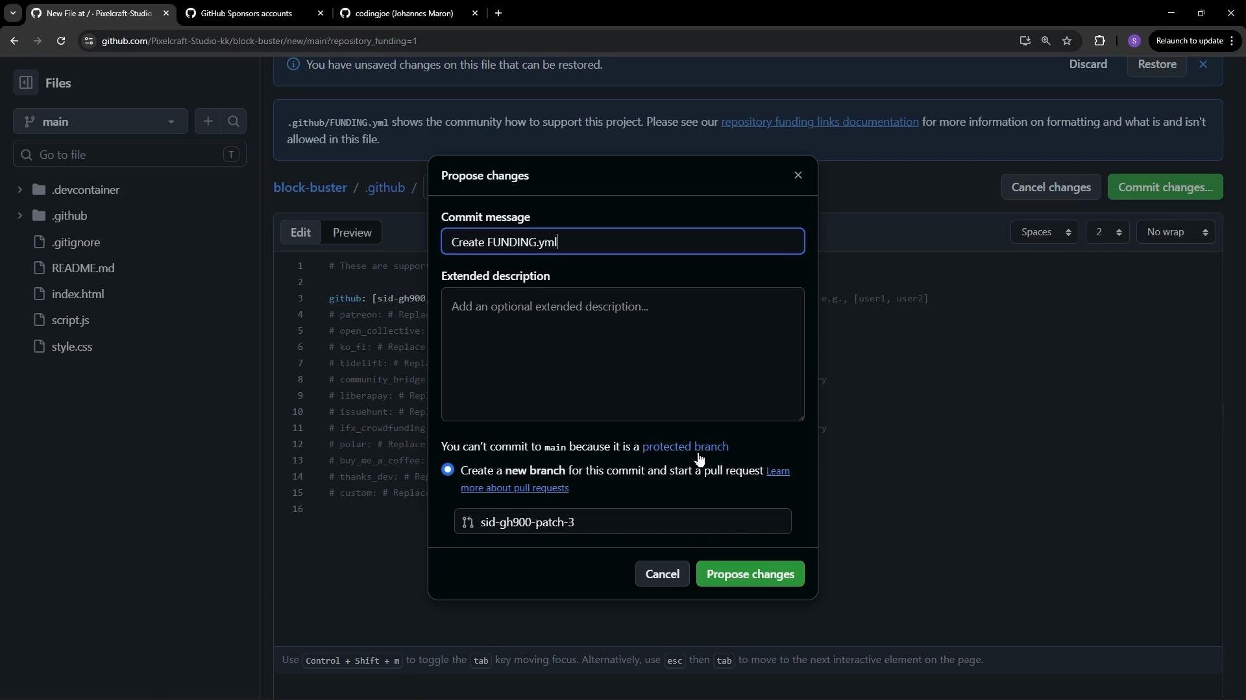Open the browser profile avatar
This screenshot has height=700, width=1246.
(x=1134, y=41)
